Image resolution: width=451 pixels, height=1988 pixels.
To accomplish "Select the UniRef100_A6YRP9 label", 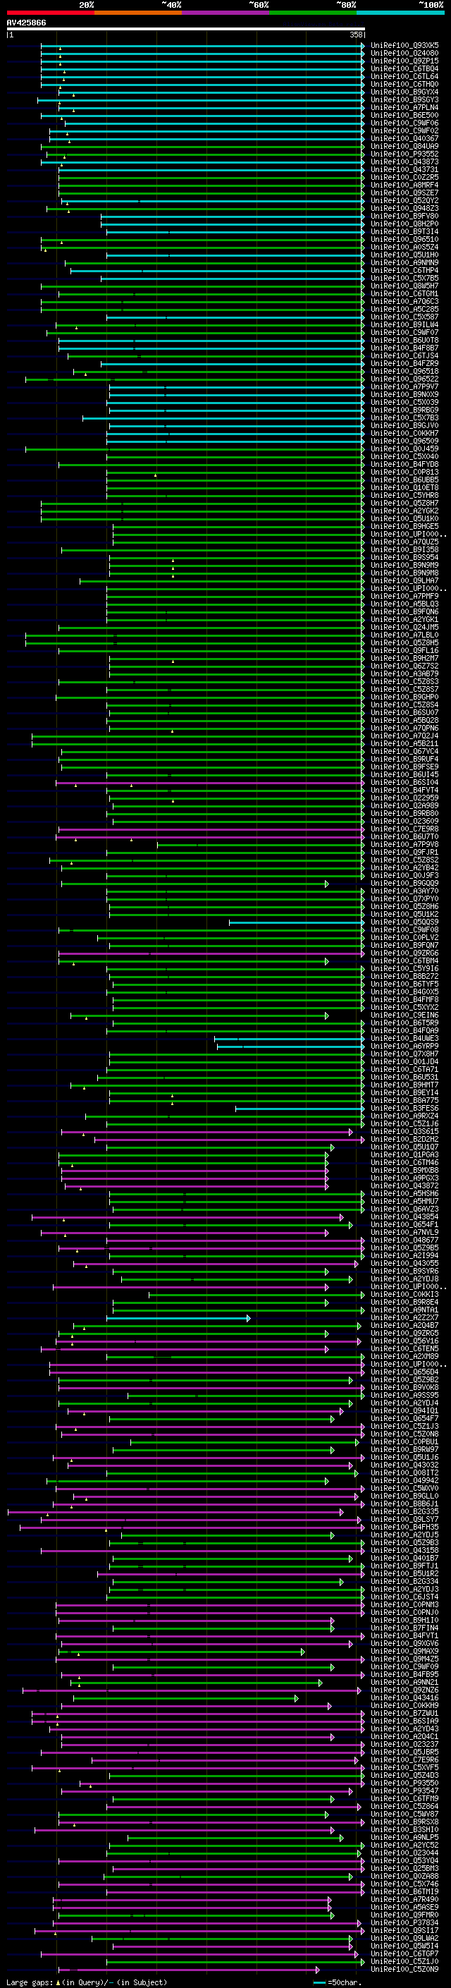I will click(x=404, y=1047).
